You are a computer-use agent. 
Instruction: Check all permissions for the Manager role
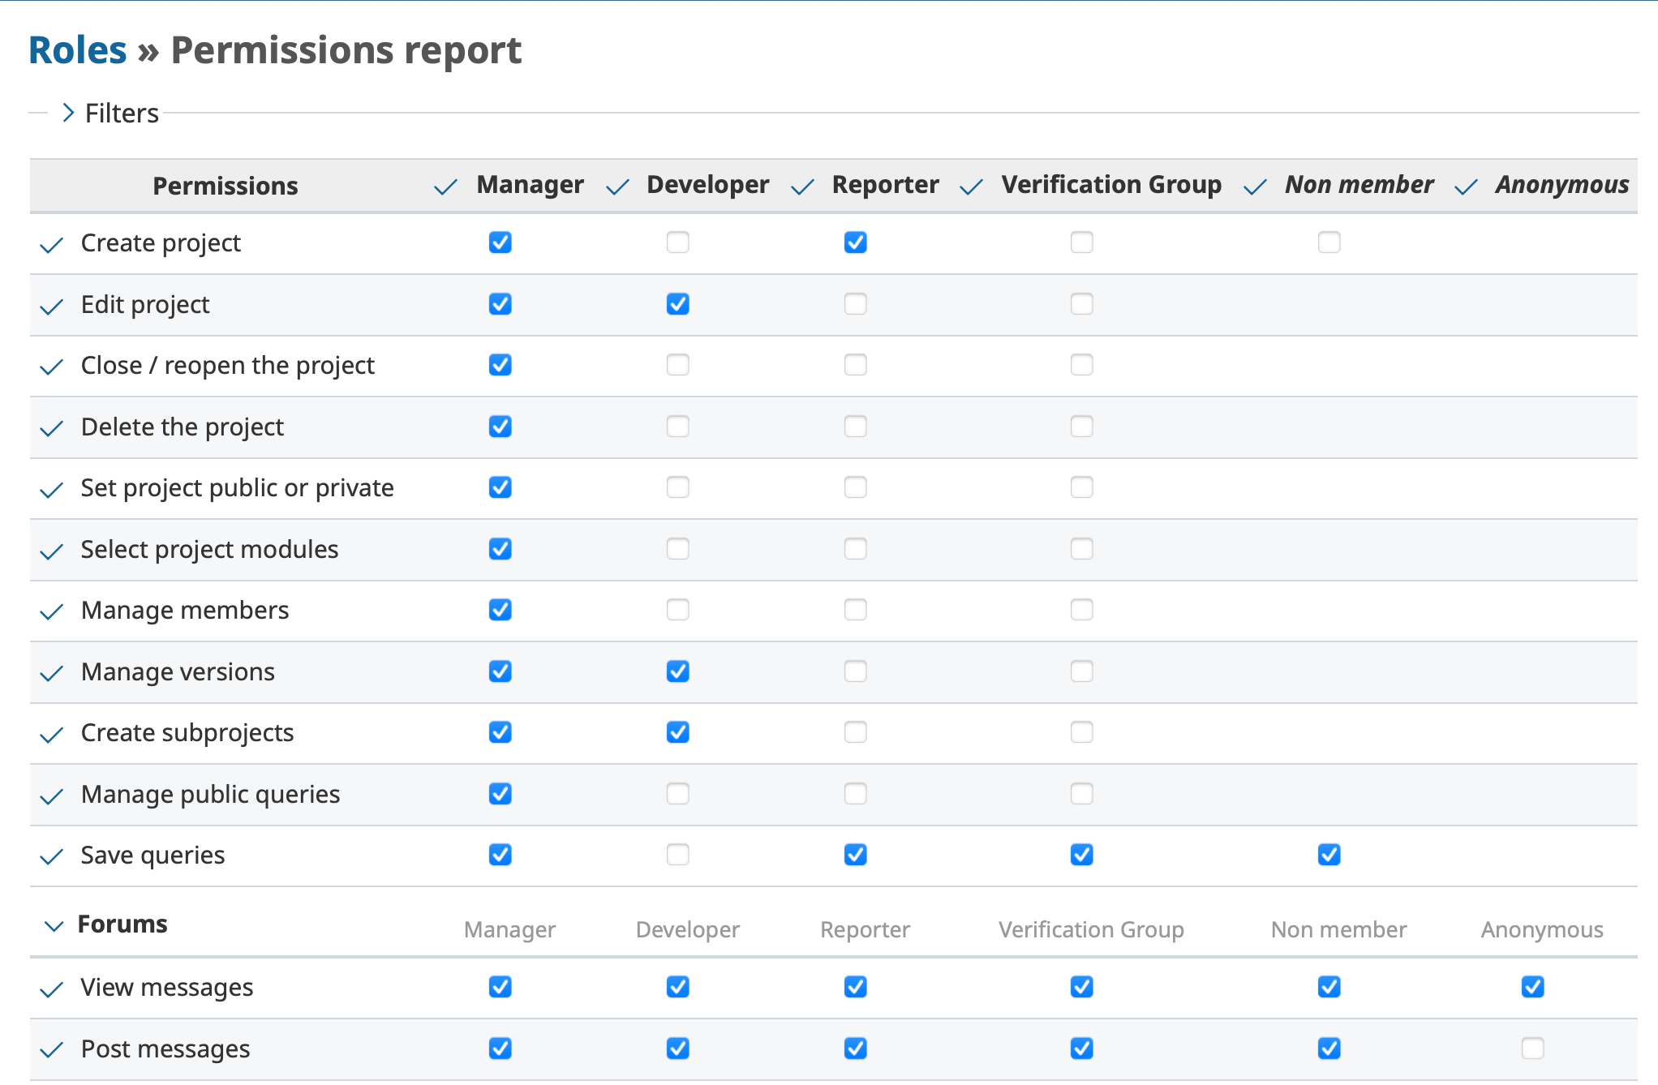(x=445, y=186)
